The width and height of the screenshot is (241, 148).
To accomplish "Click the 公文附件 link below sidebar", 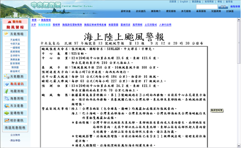I will click(x=15, y=135).
